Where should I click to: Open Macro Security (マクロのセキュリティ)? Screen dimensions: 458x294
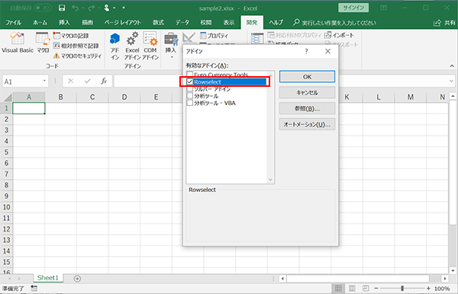[77, 56]
